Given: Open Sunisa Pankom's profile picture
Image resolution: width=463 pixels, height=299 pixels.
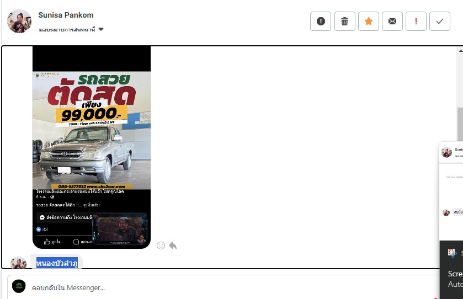Looking at the screenshot, I should pyautogui.click(x=19, y=22).
